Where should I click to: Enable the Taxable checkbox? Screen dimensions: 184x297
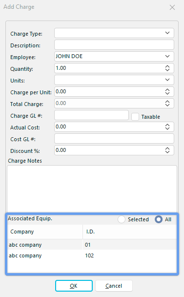coord(135,117)
